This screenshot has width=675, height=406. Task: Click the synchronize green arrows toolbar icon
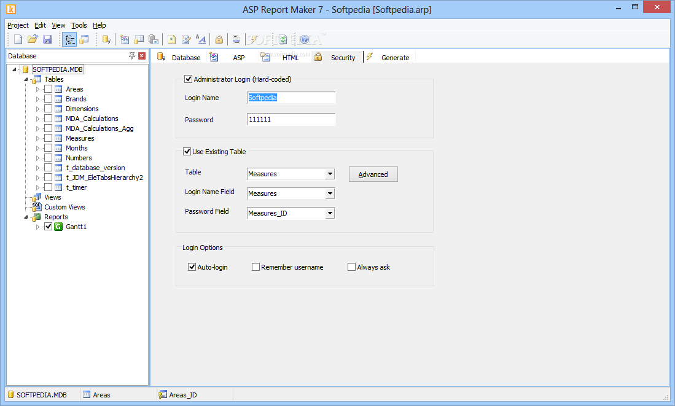point(283,39)
